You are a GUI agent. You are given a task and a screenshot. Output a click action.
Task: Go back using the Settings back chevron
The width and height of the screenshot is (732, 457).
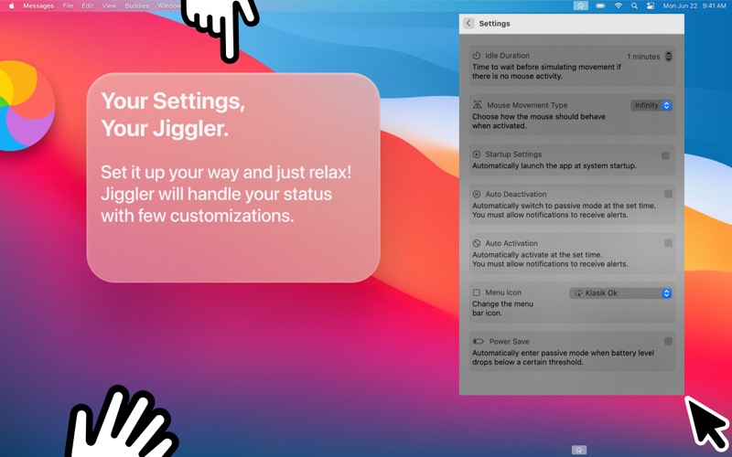[468, 24]
